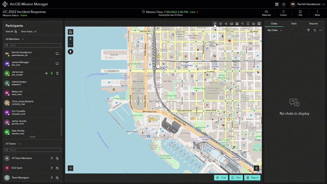This screenshot has height=184, width=327.
Task: Open the map search magnifier tool
Action: tap(243, 24)
